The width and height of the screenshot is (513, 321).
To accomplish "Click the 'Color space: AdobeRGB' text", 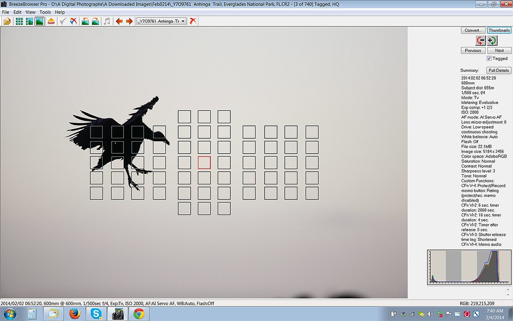I will (483, 156).
